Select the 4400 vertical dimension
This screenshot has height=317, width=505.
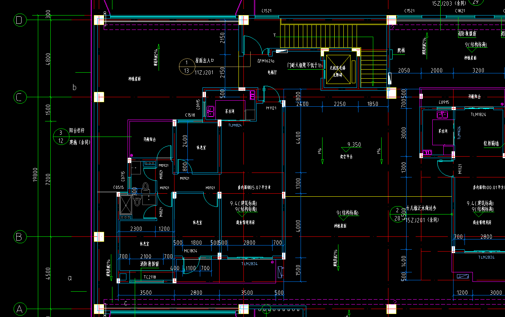coord(298,138)
